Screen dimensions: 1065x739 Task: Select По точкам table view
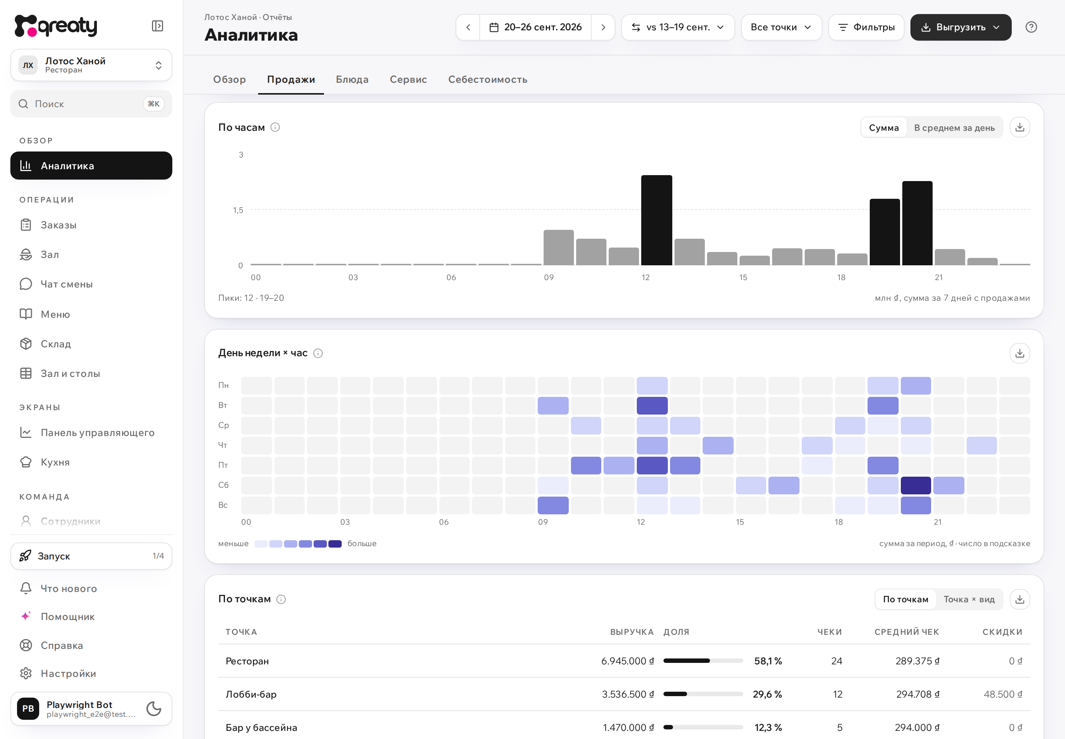click(906, 600)
